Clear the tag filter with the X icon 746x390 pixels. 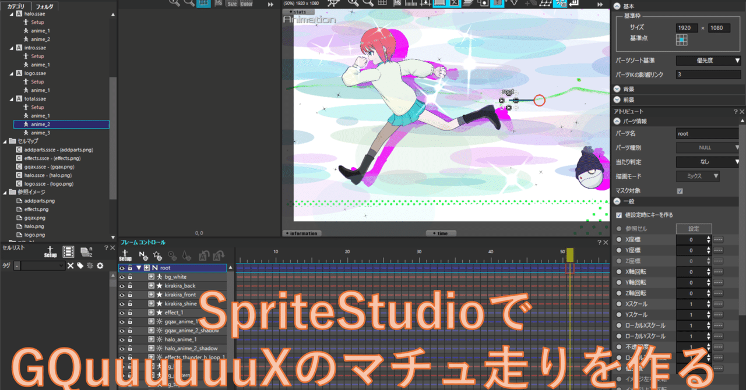pos(71,265)
